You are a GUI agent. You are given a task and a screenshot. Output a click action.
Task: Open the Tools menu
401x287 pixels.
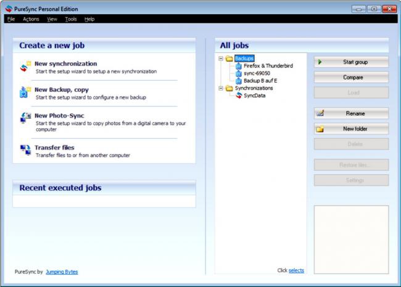click(x=71, y=19)
